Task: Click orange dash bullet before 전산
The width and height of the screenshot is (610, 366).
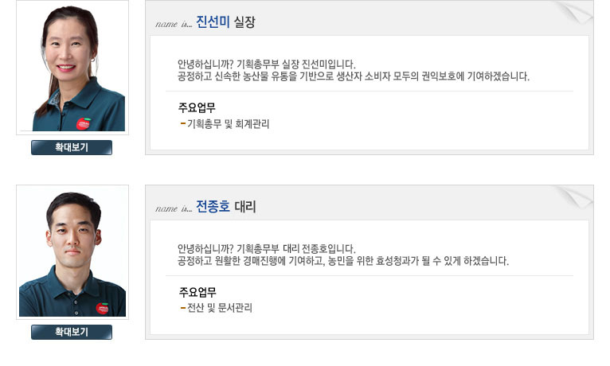Action: tap(183, 308)
